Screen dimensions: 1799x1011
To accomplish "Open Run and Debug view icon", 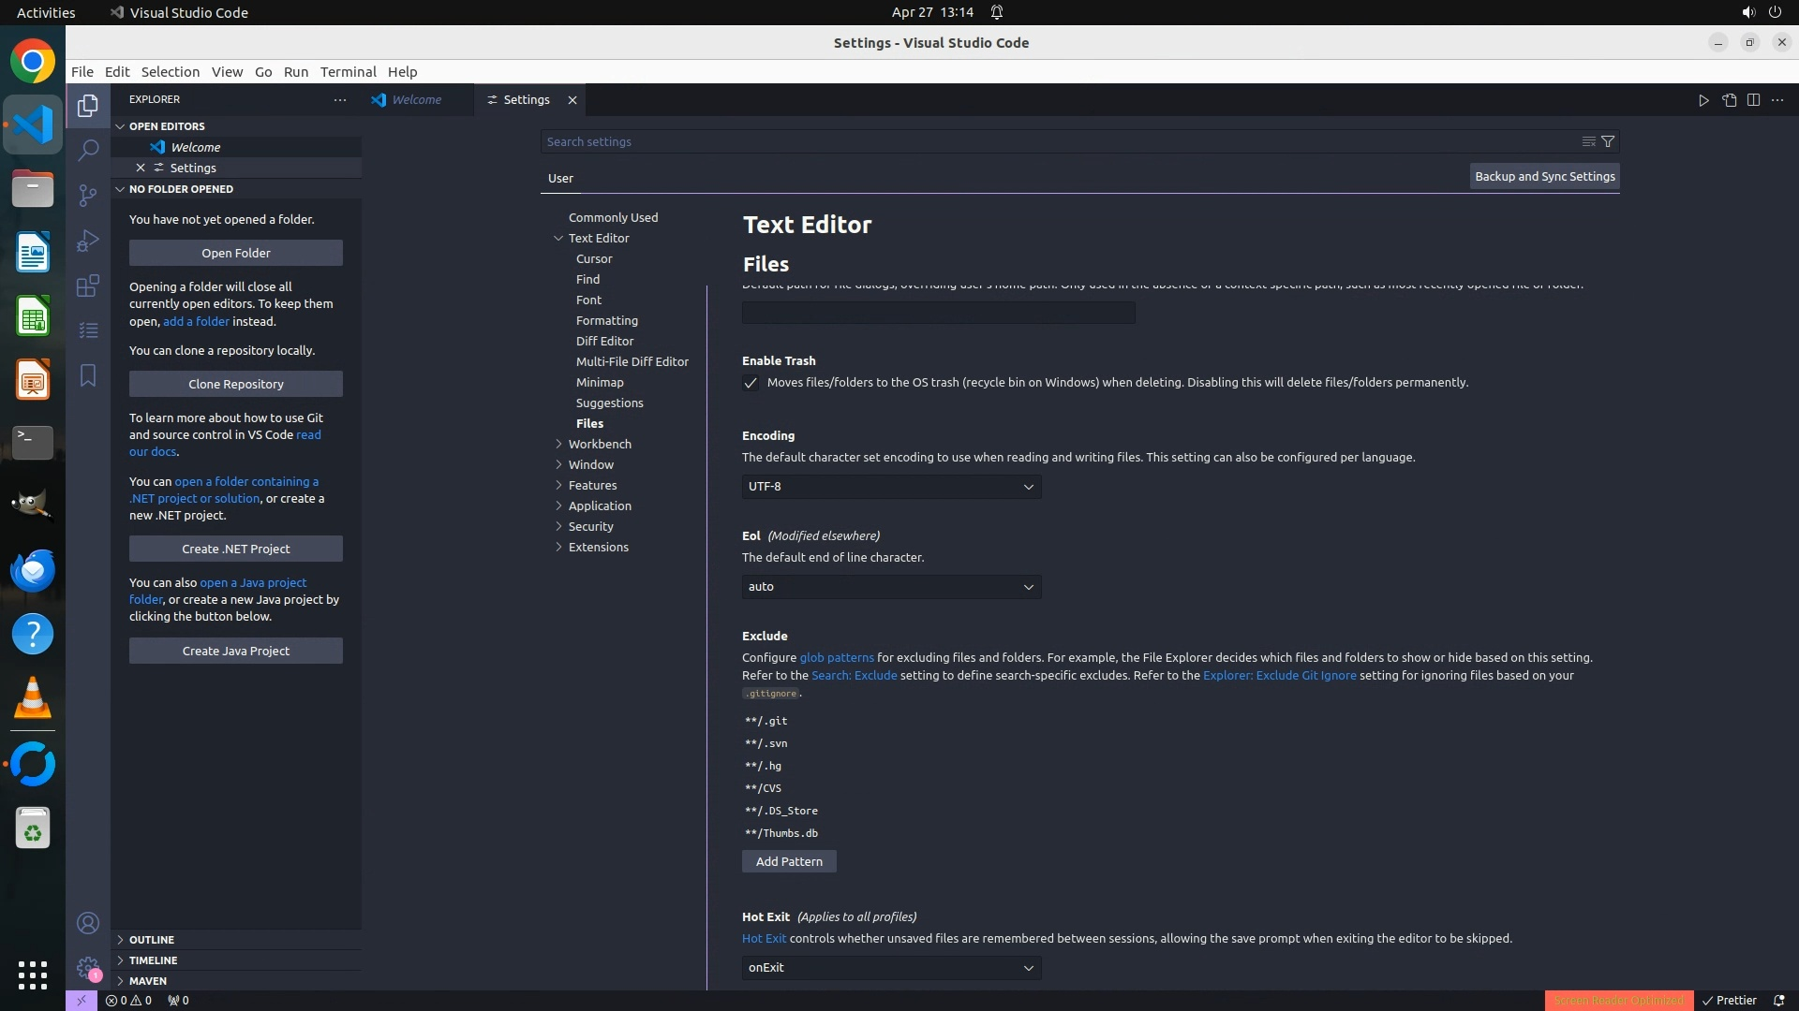I will click(87, 241).
